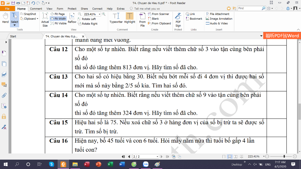Create PDF From Clipboard
The width and height of the screenshot is (301, 169).
click(159, 23)
